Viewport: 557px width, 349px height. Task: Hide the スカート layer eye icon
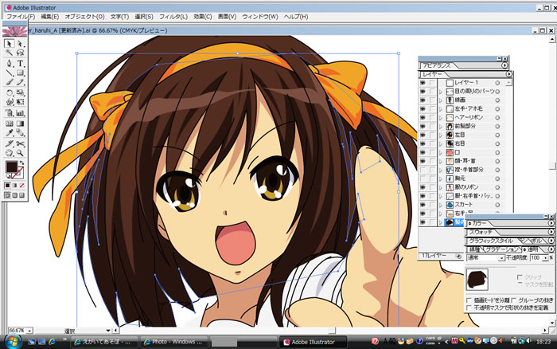point(423,205)
